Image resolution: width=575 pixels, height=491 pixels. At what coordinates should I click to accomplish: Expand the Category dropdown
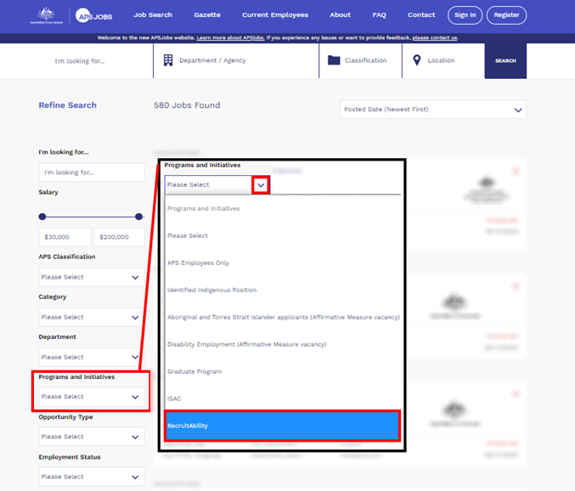(92, 317)
